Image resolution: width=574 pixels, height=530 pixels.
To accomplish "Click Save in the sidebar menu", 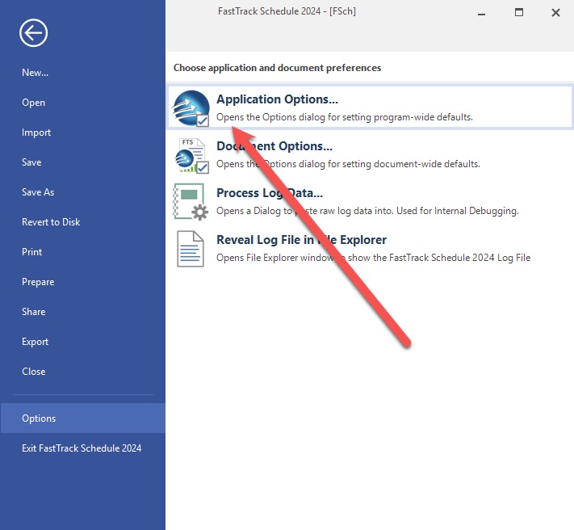I will (31, 162).
